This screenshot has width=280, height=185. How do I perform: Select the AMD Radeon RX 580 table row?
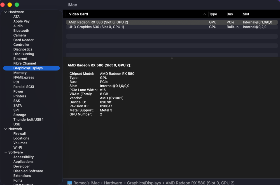[x=172, y=22]
